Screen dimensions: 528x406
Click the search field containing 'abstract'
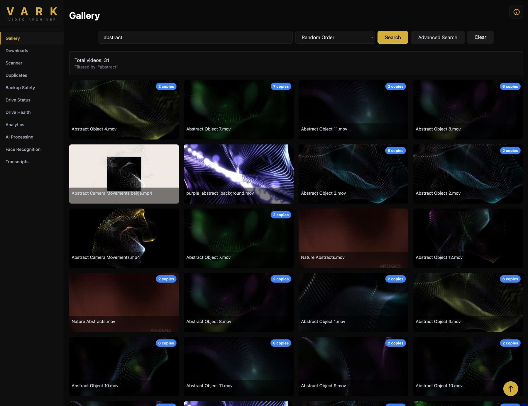(x=195, y=38)
